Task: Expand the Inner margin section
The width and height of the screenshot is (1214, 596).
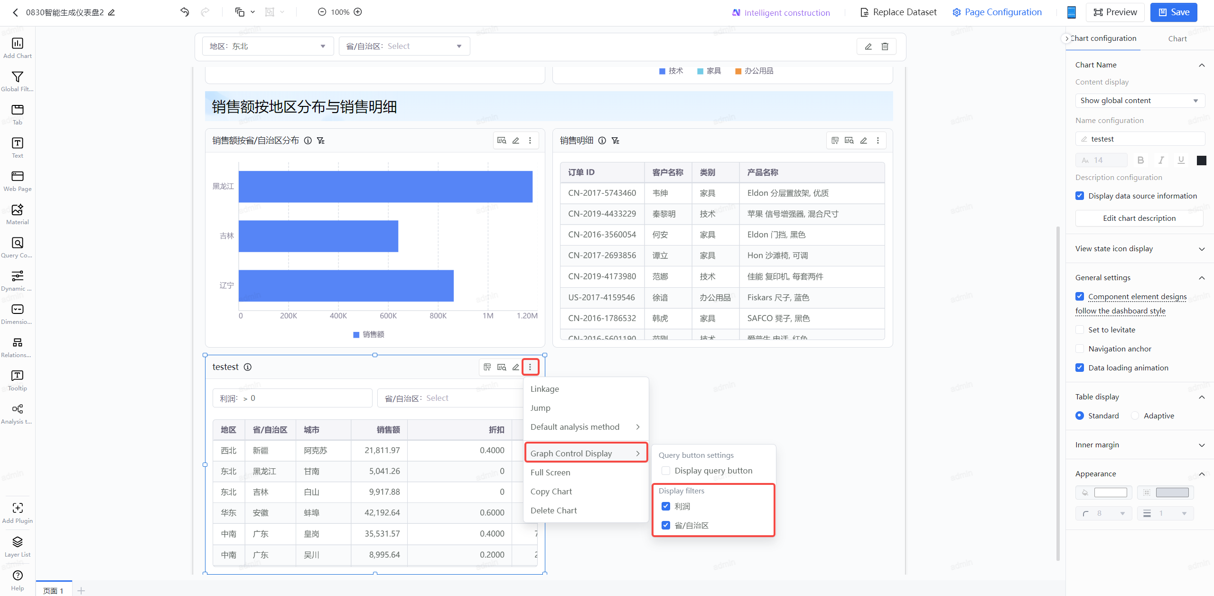Action: point(1202,445)
